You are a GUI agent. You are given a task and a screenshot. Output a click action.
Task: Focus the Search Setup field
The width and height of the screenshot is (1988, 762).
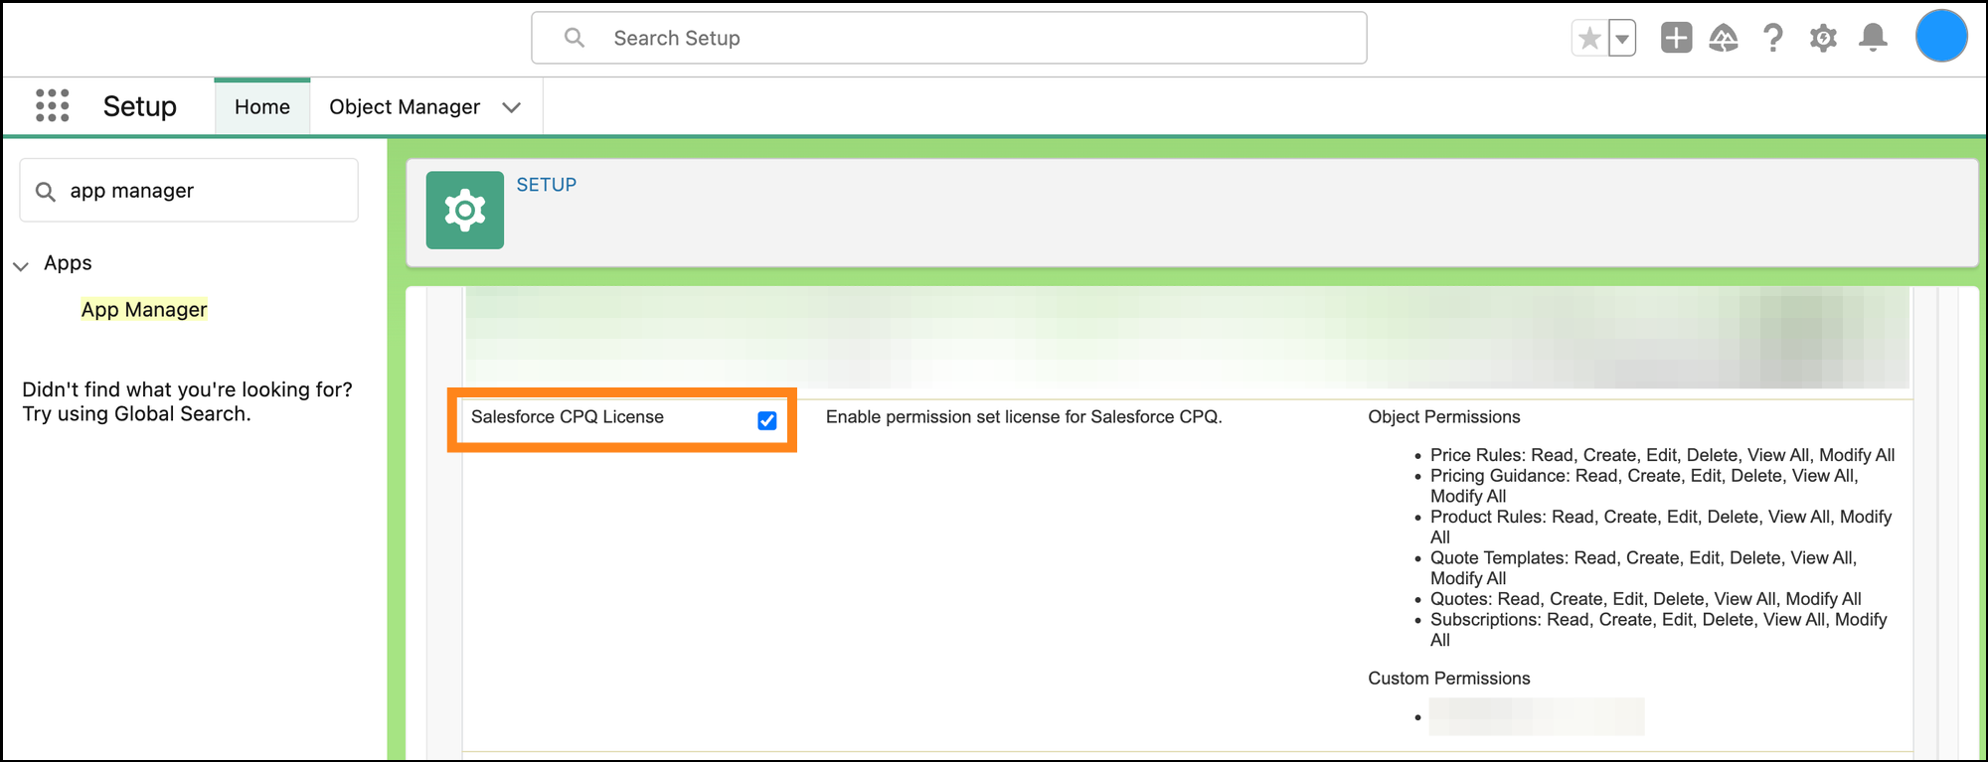(949, 38)
